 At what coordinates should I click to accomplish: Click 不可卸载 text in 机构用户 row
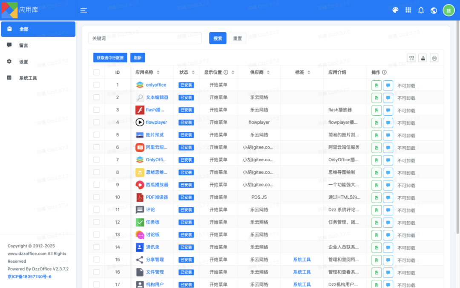point(406,285)
